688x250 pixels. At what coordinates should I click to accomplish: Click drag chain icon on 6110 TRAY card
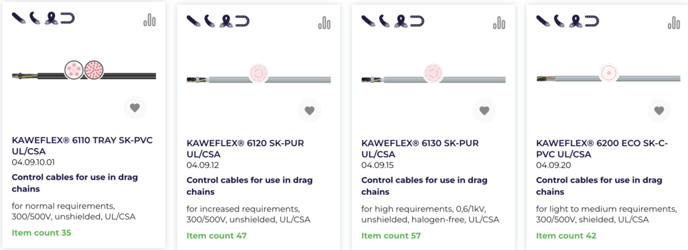(x=68, y=18)
